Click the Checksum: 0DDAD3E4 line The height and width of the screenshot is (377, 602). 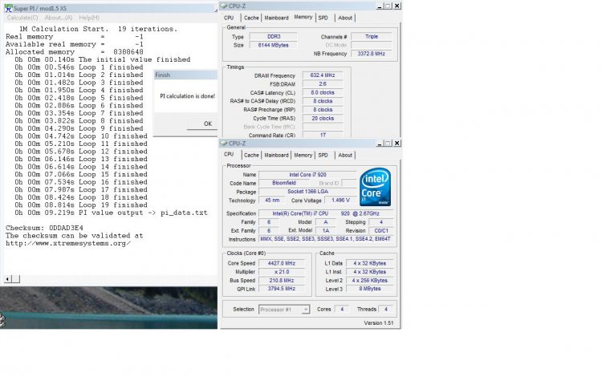click(x=44, y=228)
